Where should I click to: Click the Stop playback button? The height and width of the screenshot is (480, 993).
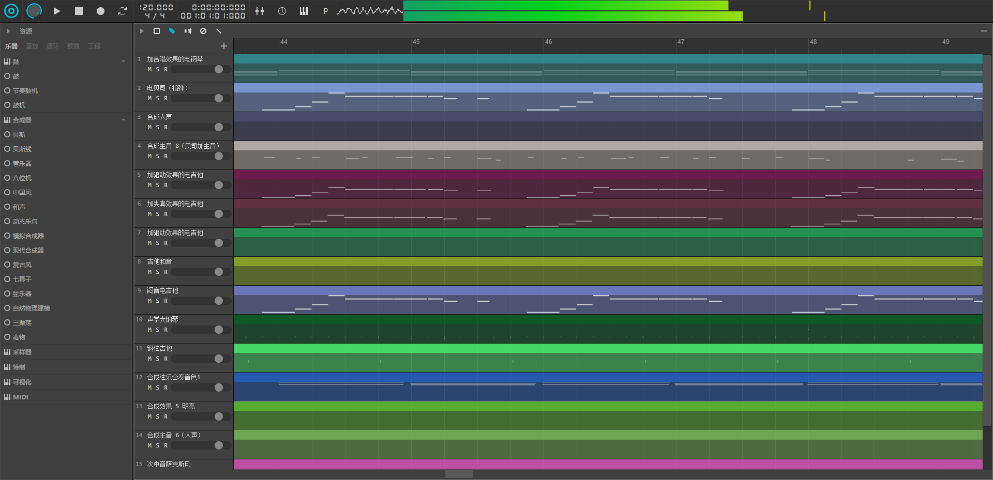point(79,11)
